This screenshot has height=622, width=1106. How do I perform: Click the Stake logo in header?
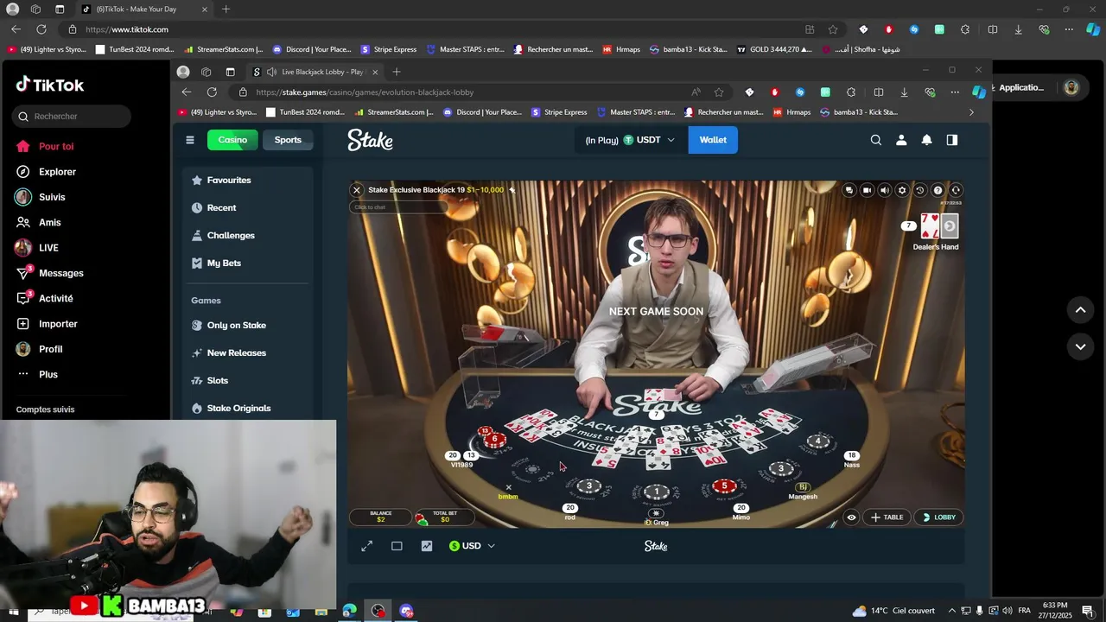(x=370, y=140)
